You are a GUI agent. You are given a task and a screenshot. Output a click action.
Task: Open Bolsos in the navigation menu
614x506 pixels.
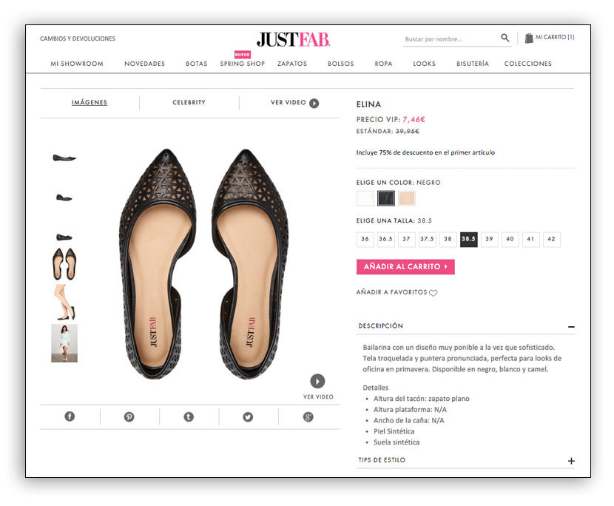pyautogui.click(x=340, y=64)
